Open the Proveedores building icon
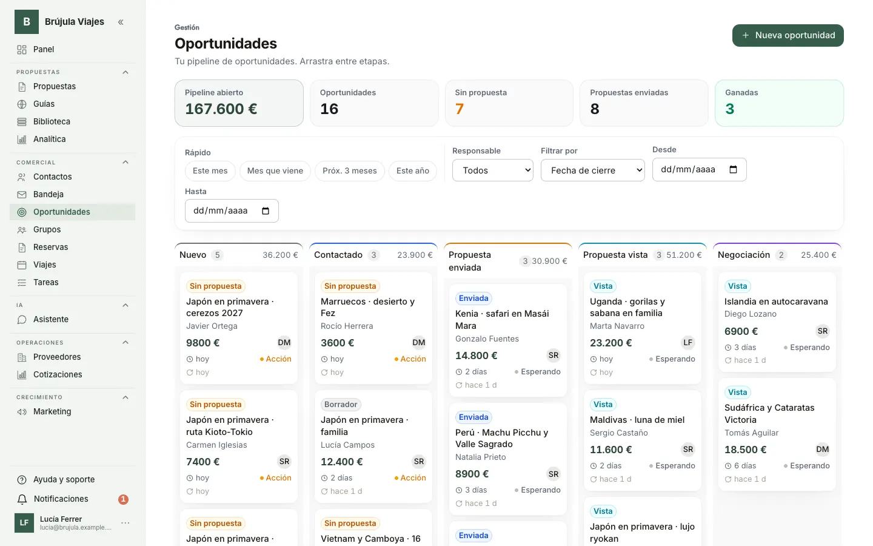 (22, 357)
